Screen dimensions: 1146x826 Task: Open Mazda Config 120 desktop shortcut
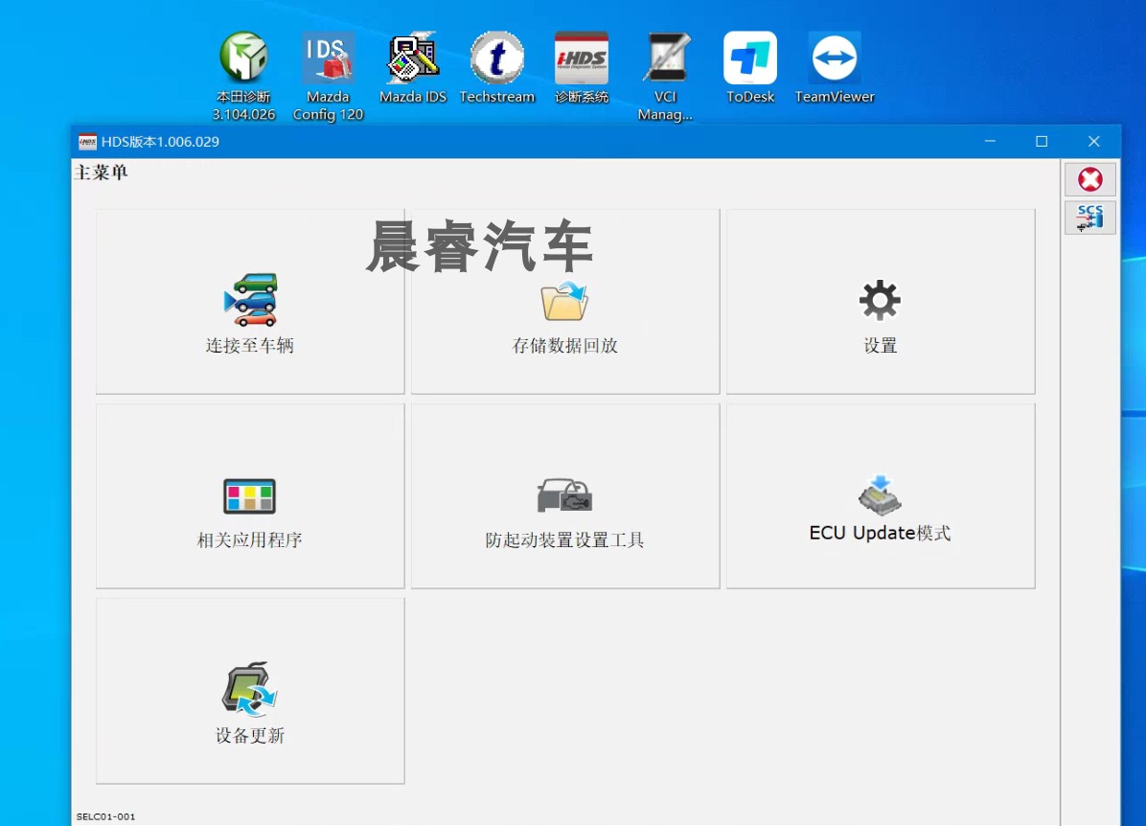point(328,76)
